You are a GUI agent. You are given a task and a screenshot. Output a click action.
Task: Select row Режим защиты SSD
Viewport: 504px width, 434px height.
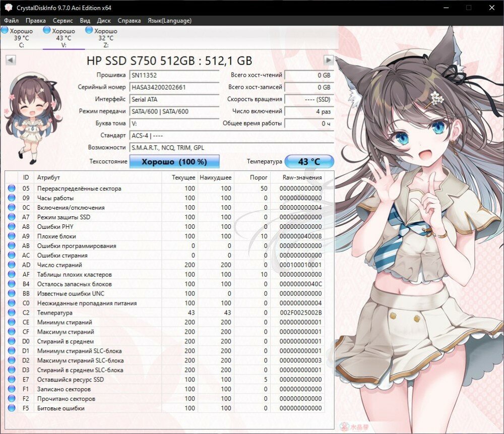pyautogui.click(x=165, y=217)
